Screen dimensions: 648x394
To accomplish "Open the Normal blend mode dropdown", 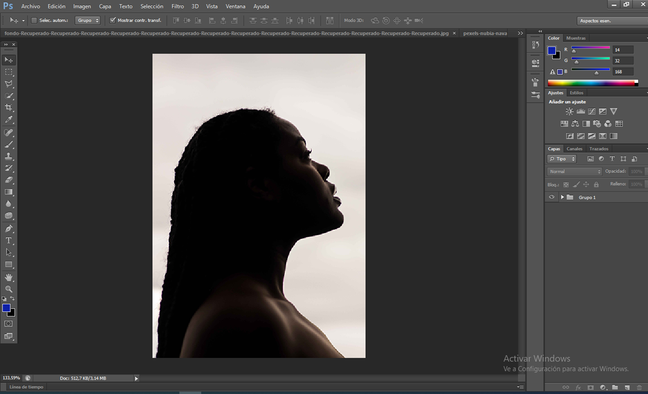I will pos(575,171).
